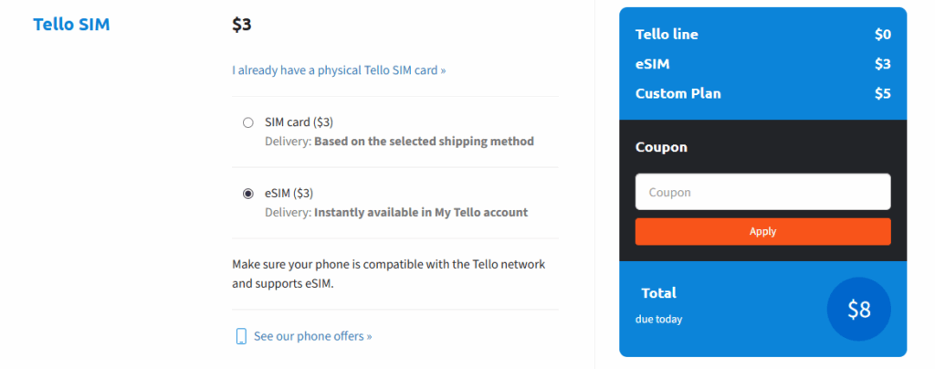The height and width of the screenshot is (369, 935).
Task: Click 'Instantly available in My Tello account' text
Action: (x=421, y=213)
